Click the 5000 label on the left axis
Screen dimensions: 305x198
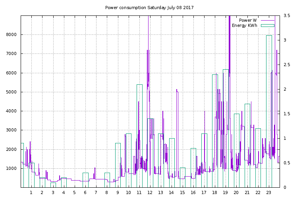(11, 92)
